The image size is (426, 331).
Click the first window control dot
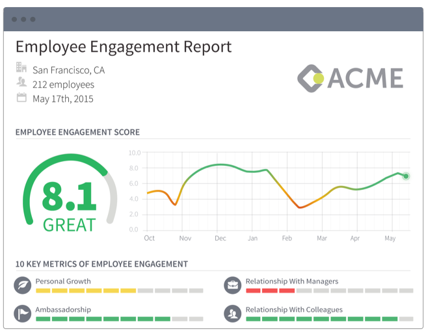pyautogui.click(x=14, y=20)
